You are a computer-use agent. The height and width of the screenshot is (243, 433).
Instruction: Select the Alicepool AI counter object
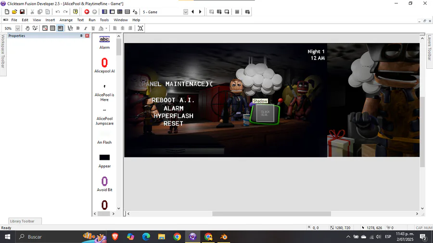pyautogui.click(x=104, y=65)
